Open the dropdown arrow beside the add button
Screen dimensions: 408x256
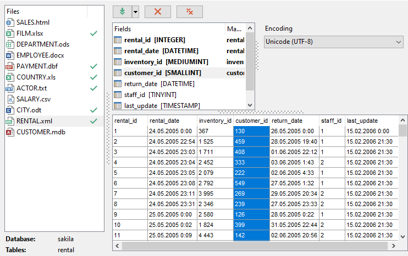click(135, 12)
